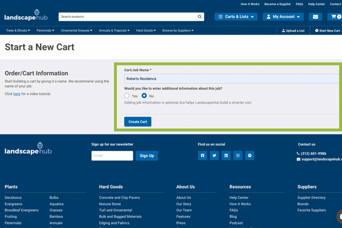Open the Grasses footer link
The width and height of the screenshot is (342, 228).
point(56,210)
